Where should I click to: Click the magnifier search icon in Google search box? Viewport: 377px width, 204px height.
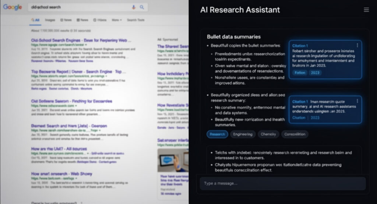142,7
